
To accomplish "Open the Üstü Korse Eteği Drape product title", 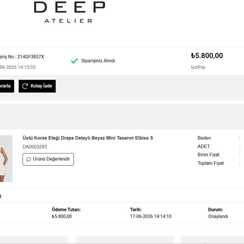I will pos(88,138).
